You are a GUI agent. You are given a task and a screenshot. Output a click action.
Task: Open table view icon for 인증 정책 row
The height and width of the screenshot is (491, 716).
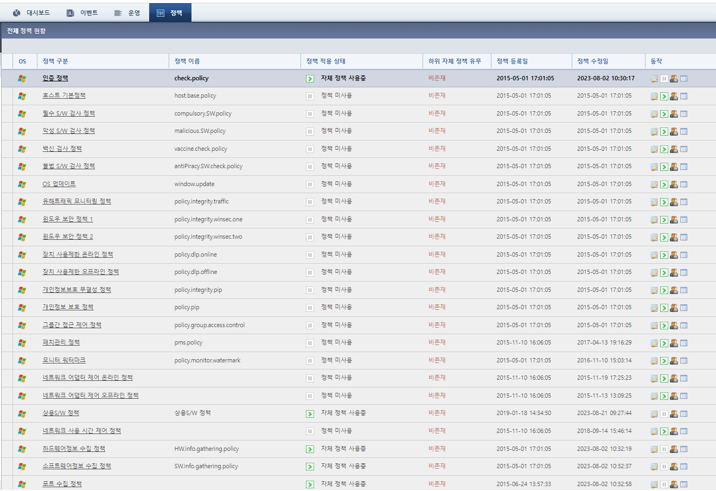(x=683, y=79)
